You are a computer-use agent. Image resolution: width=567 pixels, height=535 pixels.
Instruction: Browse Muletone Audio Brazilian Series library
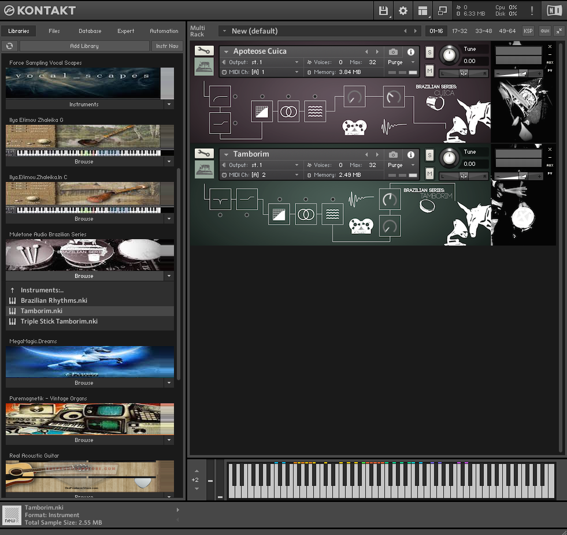point(84,276)
